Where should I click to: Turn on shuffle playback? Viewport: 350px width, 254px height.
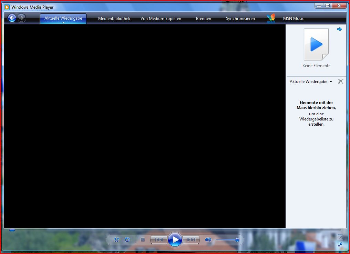[116, 240]
